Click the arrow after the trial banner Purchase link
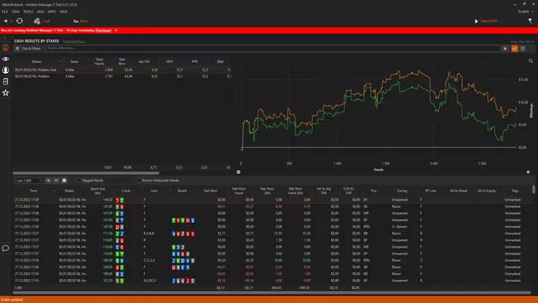Screen dimensions: 538x303 coord(116,30)
